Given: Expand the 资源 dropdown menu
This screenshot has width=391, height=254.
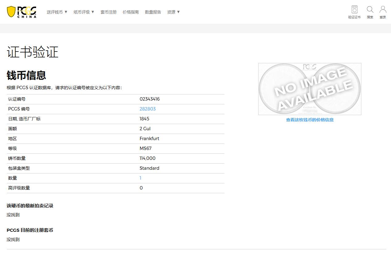Looking at the screenshot, I should [x=173, y=12].
